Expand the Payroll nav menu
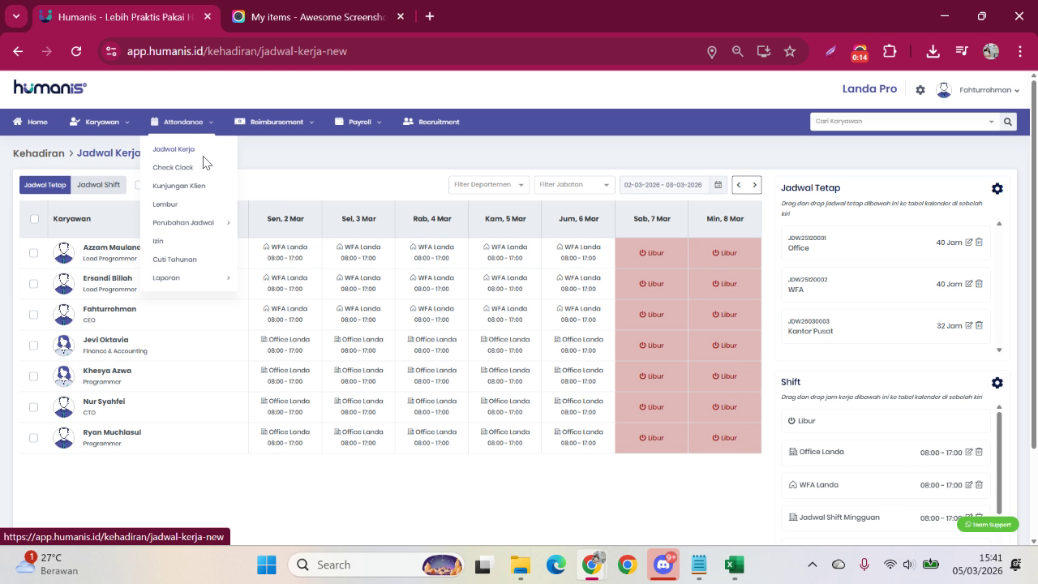 (358, 122)
